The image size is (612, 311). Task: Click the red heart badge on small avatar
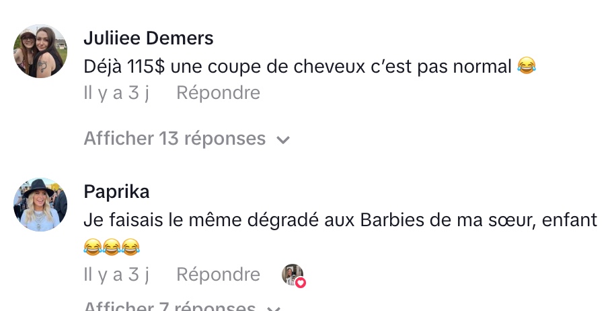[300, 283]
